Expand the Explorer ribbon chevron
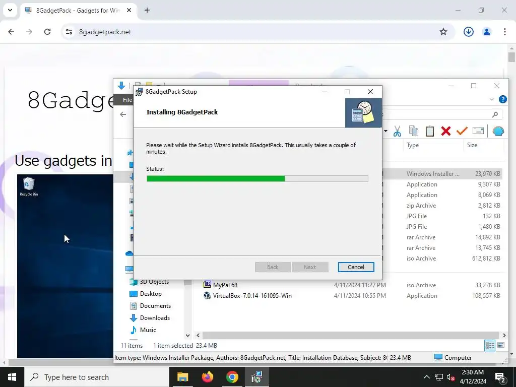This screenshot has width=516, height=387. [x=492, y=99]
